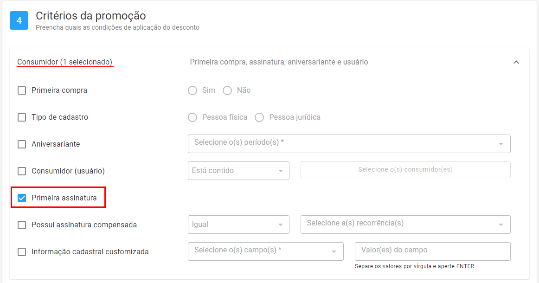Screen dimensions: 539x283
Task: Enable the Tipo de cadastro checkbox
Action: point(22,117)
